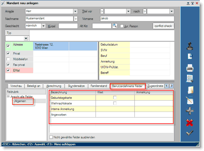Click the magnifier search icon beside Alt.Krz
This screenshot has width=204, height=151.
[115, 26]
